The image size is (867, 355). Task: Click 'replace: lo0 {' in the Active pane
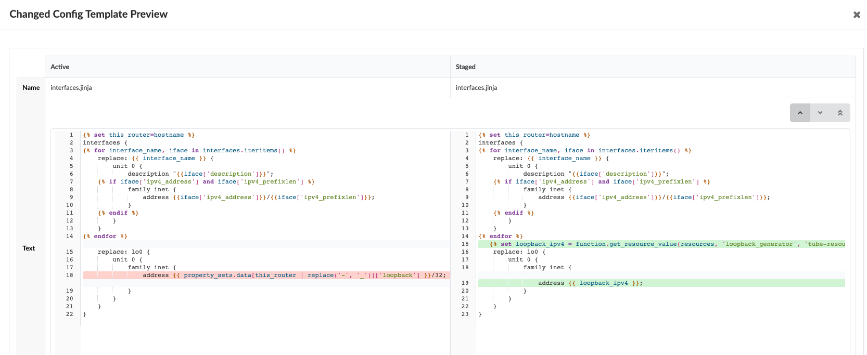coord(124,252)
